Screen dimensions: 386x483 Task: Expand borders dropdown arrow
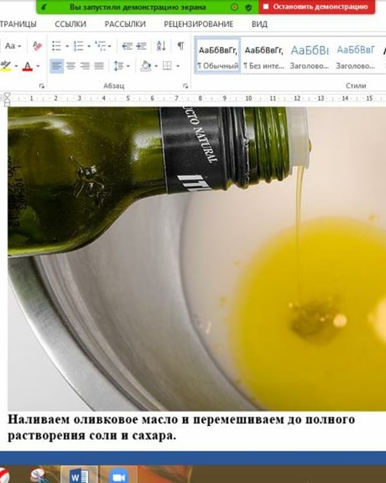[x=178, y=66]
